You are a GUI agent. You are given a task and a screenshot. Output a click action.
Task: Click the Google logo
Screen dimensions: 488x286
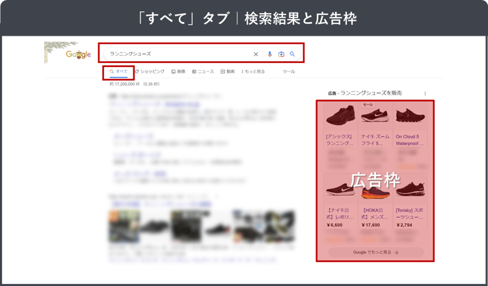[x=78, y=55]
